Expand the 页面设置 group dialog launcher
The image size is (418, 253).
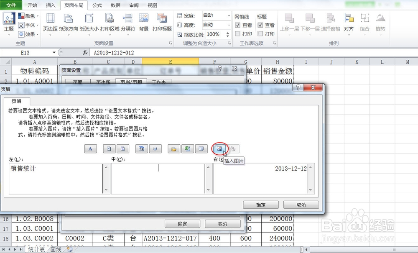click(x=171, y=43)
